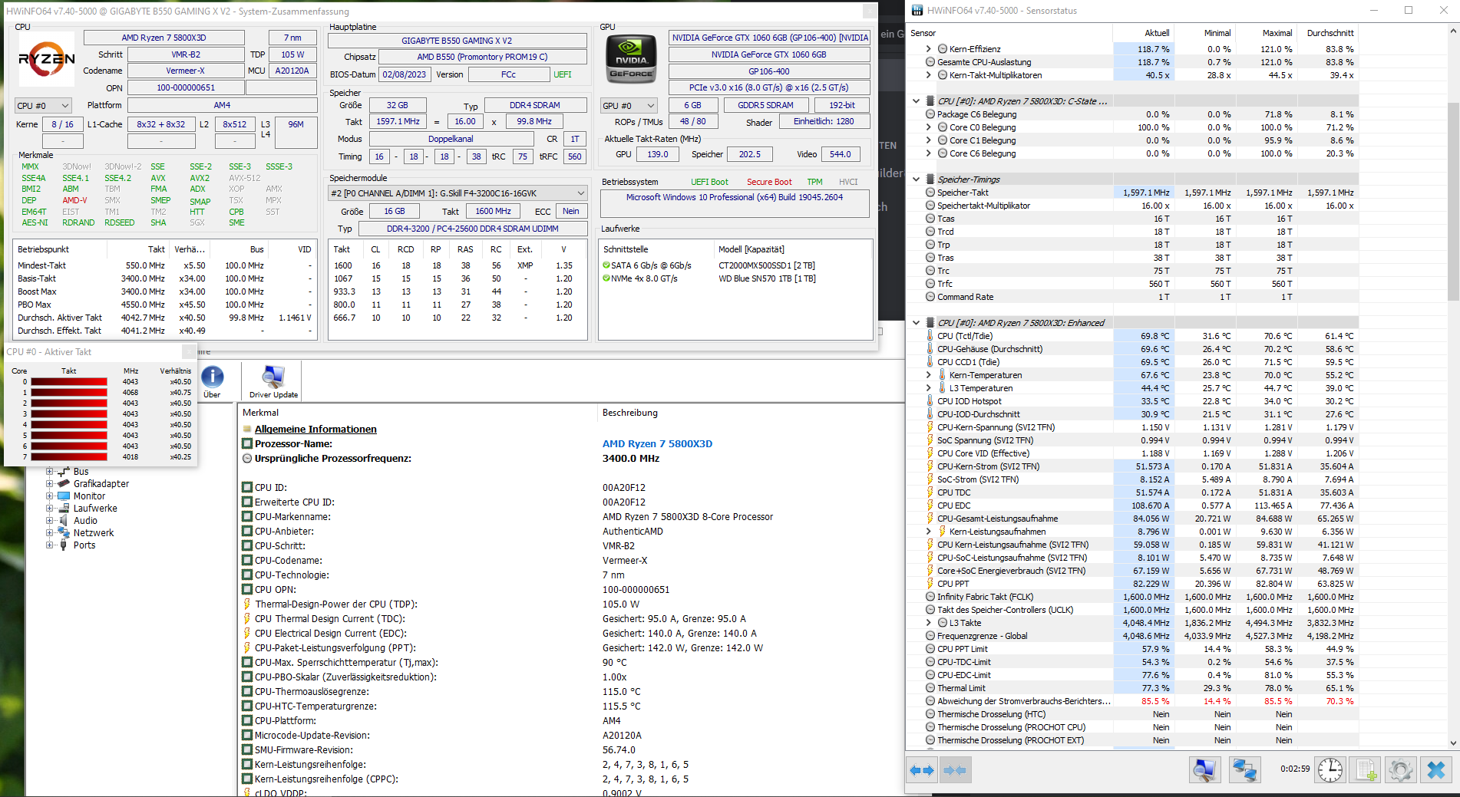The image size is (1460, 797).
Task: Expand the Kern-Effizienz sensor row
Action: point(929,49)
